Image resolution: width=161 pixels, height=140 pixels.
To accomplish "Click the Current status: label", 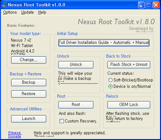I will tap(121, 73).
